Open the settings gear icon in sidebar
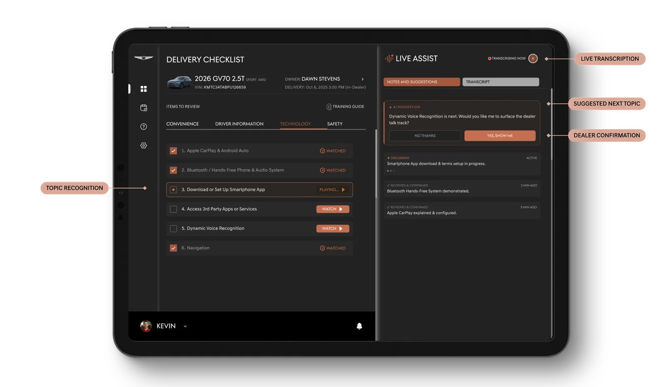This screenshot has width=665, height=387. pyautogui.click(x=143, y=145)
